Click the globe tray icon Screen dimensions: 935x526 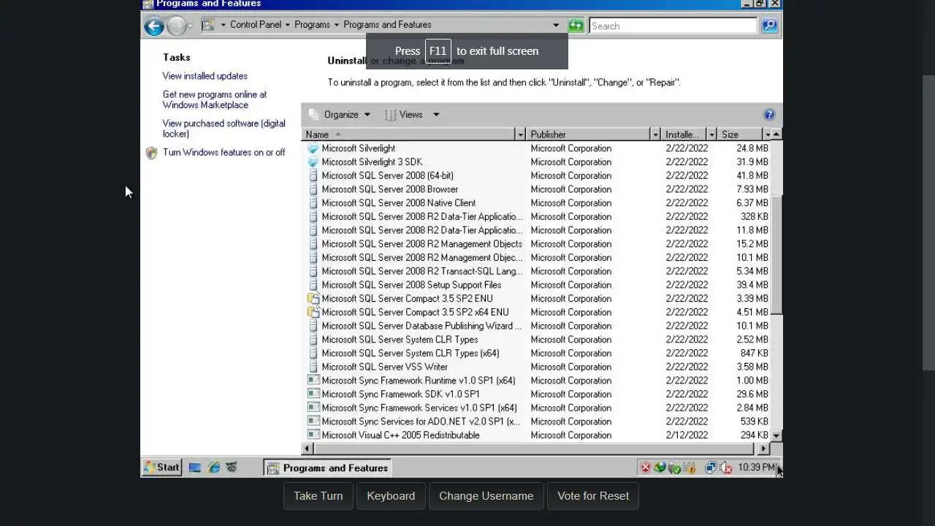tap(660, 468)
